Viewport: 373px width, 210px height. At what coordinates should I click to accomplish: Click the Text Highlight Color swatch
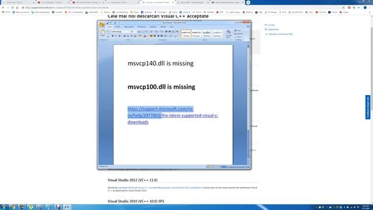[139, 36]
